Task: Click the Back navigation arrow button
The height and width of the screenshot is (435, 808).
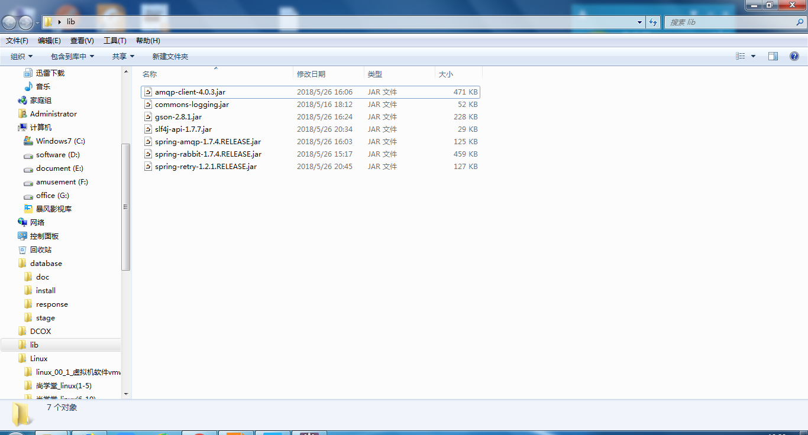Action: point(9,22)
